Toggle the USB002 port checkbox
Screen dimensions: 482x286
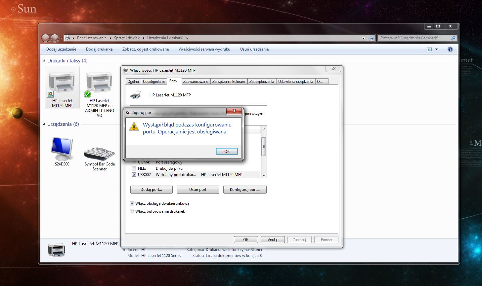134,175
